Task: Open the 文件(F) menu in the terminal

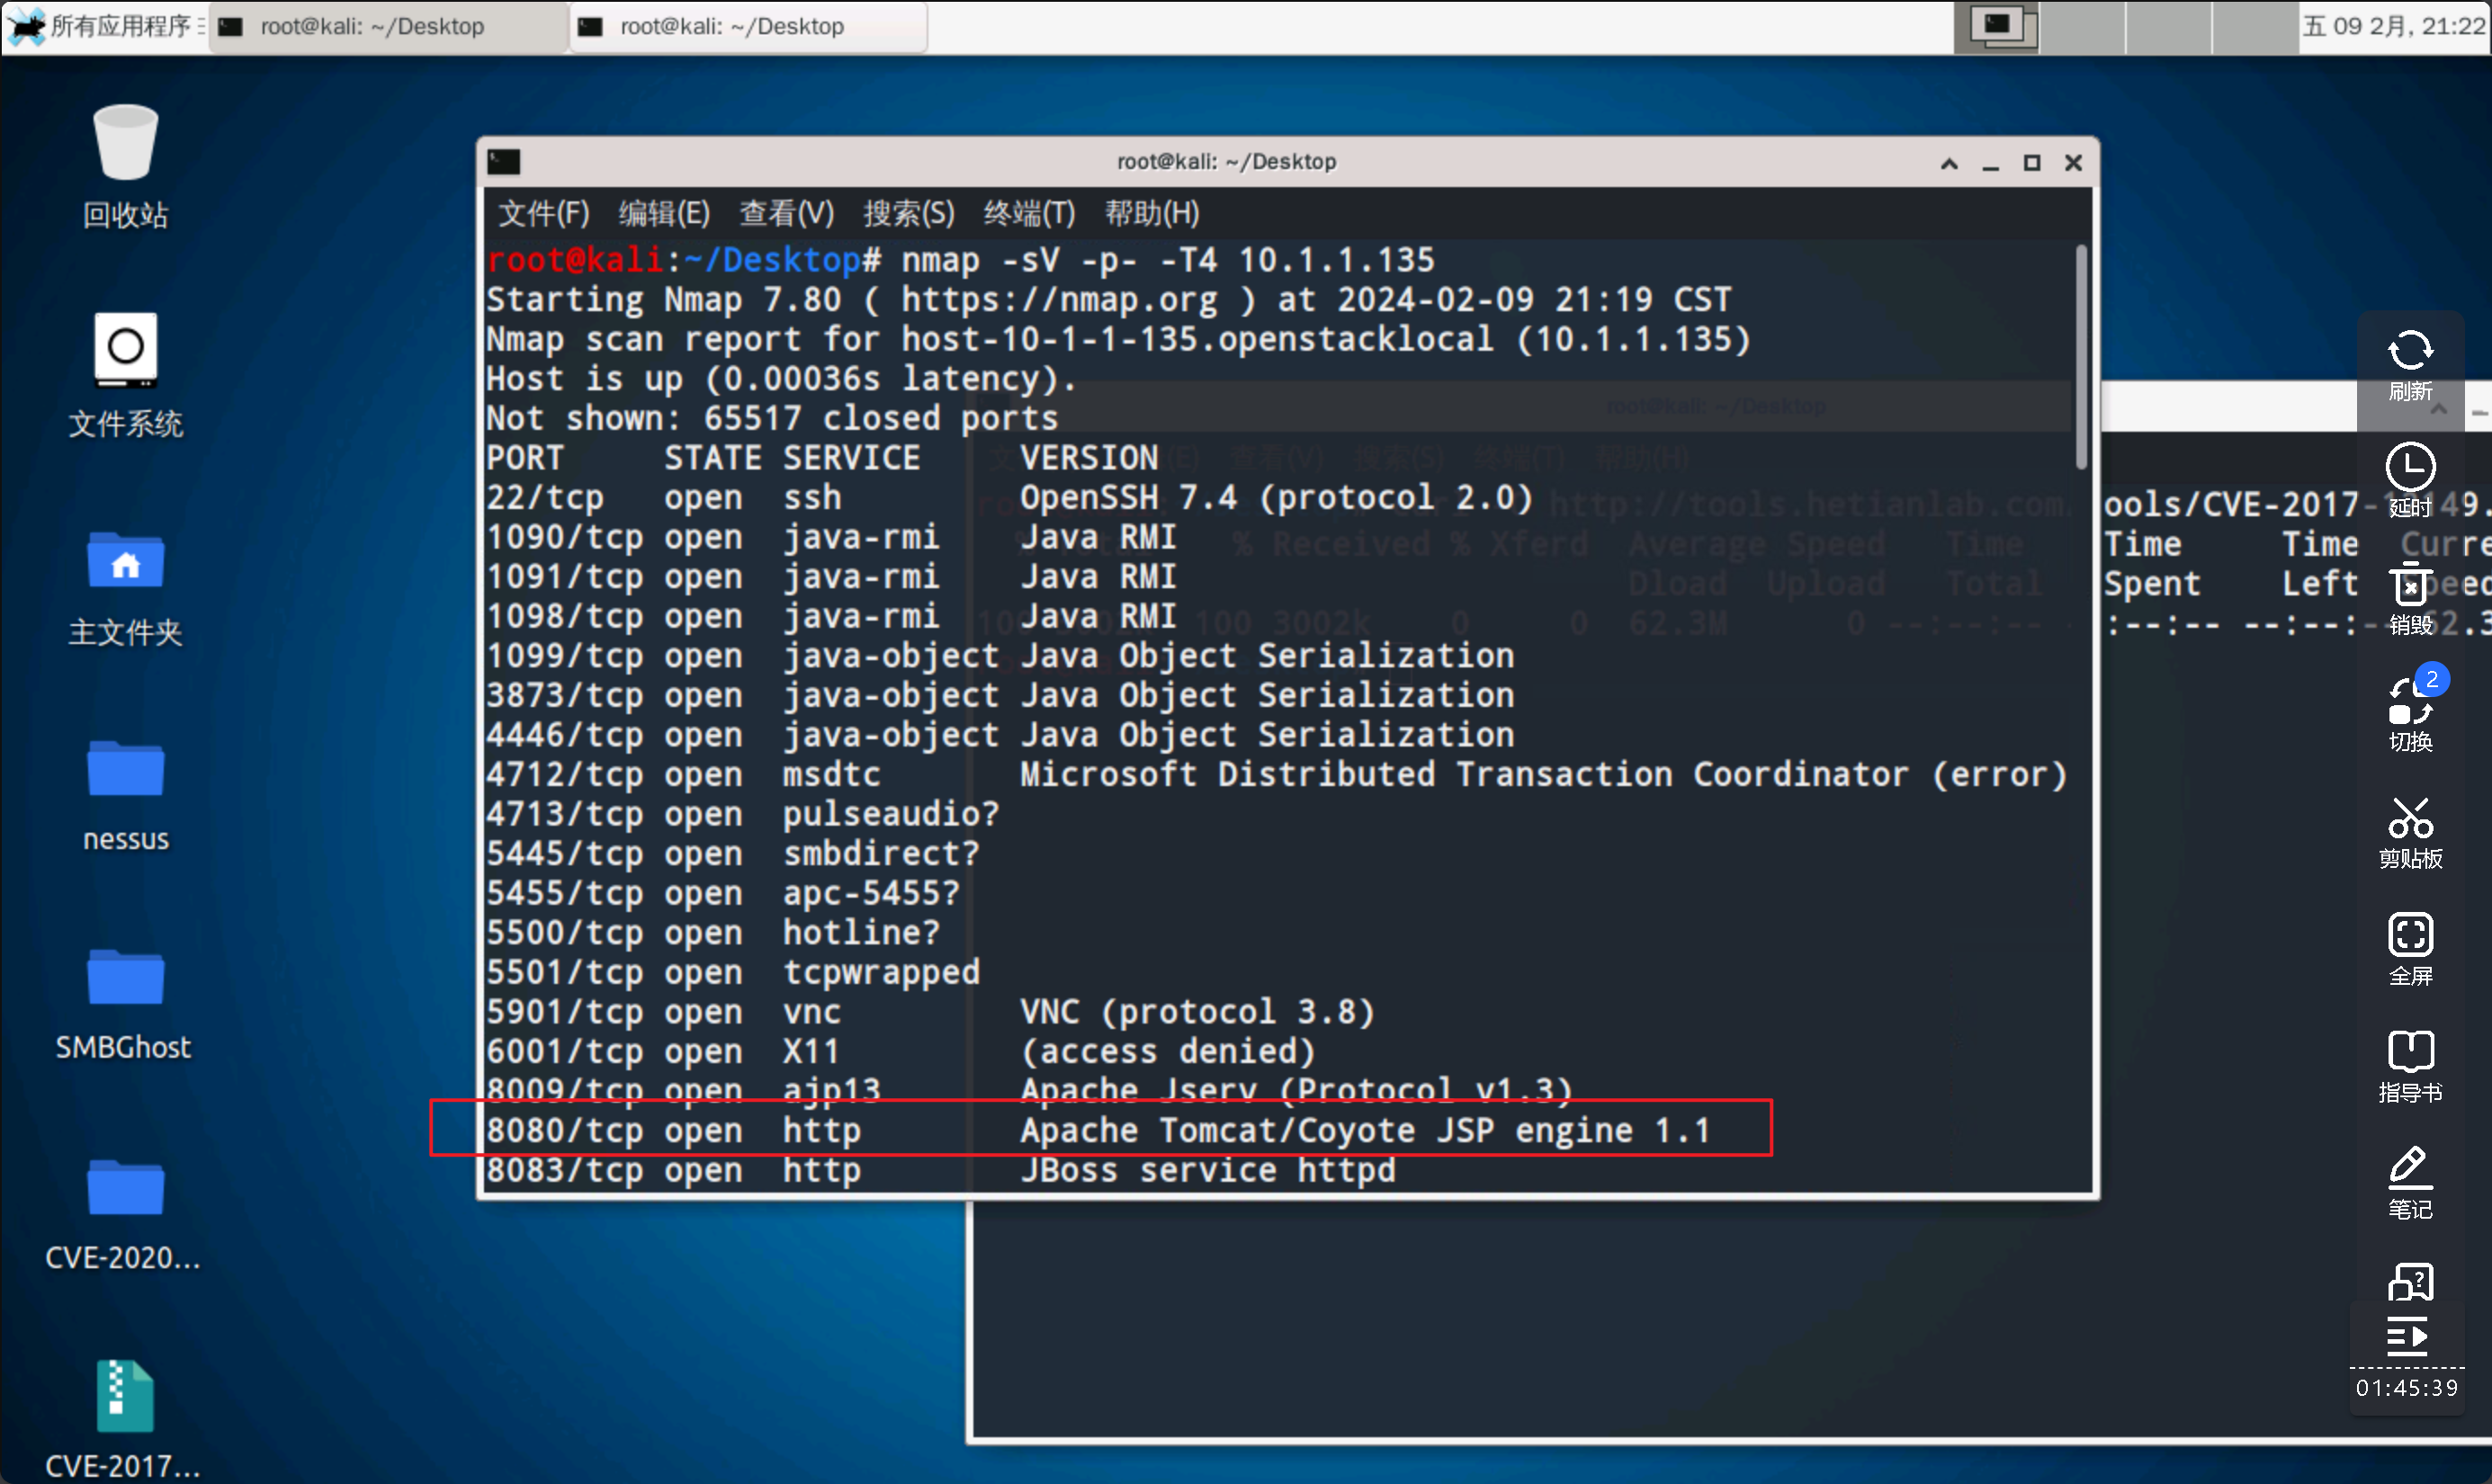Action: pos(543,213)
